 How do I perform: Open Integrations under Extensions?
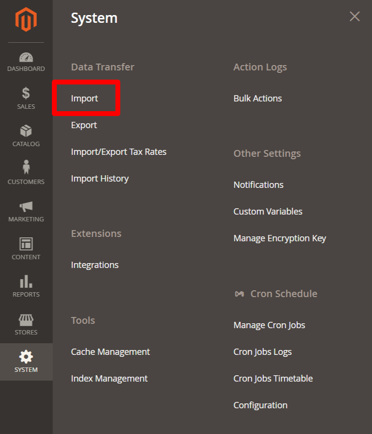pyautogui.click(x=95, y=265)
